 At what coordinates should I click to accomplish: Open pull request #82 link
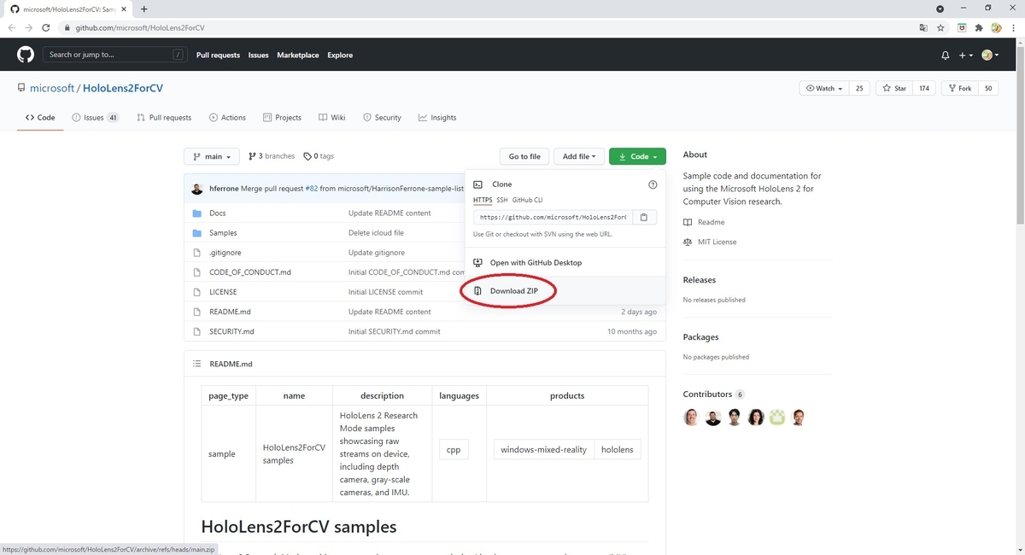310,189
